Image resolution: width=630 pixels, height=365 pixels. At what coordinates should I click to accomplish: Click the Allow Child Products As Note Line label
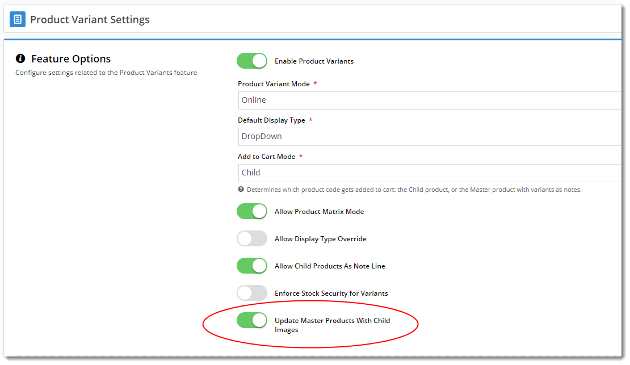tap(330, 266)
